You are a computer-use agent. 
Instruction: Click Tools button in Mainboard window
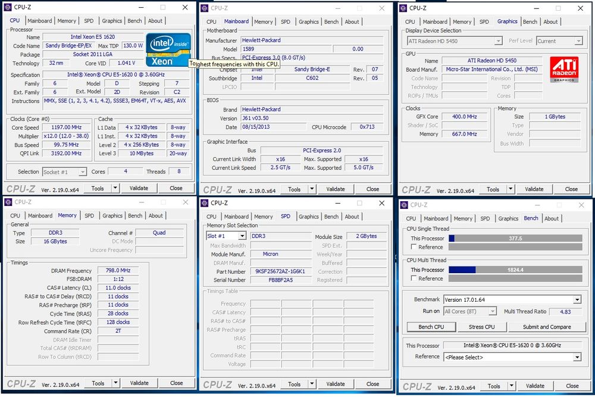pyautogui.click(x=294, y=189)
